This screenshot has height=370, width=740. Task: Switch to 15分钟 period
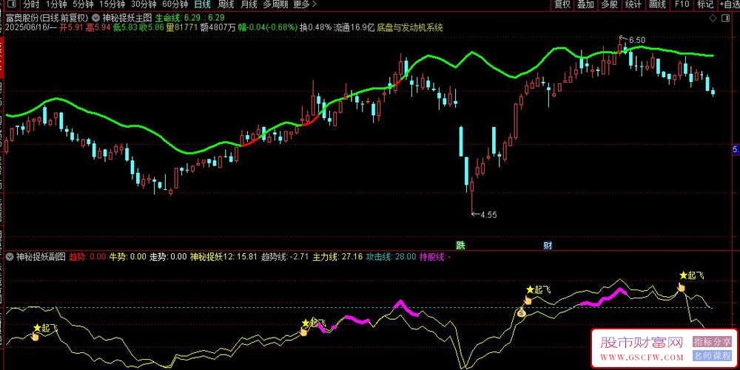[x=112, y=4]
